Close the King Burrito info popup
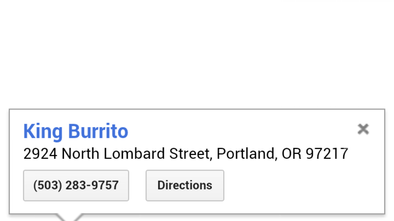Viewport: 394px width, 221px height. [x=363, y=129]
